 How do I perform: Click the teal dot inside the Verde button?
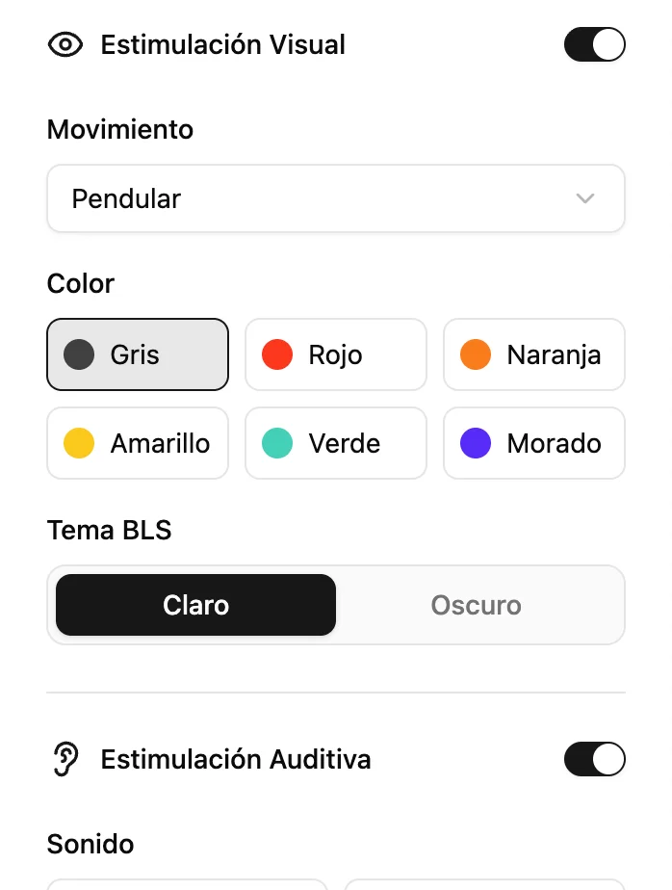[276, 443]
